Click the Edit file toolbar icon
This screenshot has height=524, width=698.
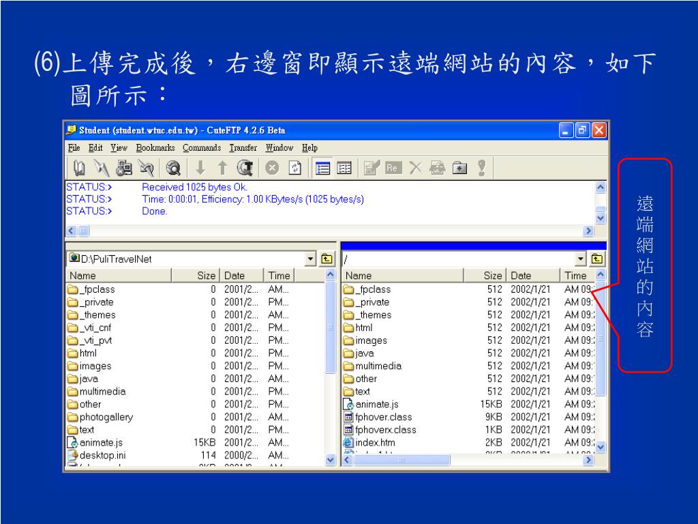pyautogui.click(x=371, y=168)
